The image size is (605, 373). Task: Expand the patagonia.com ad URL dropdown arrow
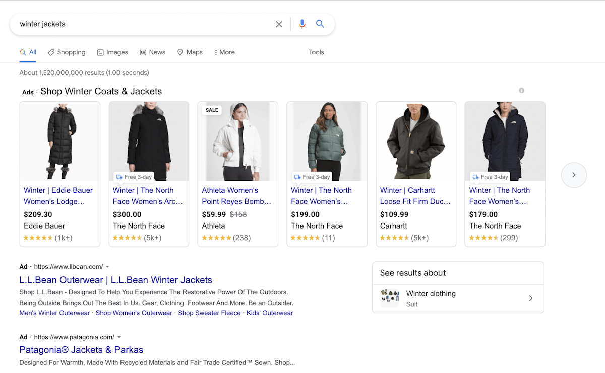[x=119, y=337]
